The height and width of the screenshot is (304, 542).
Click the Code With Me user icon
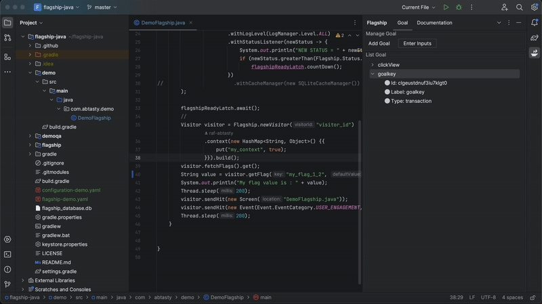(505, 7)
